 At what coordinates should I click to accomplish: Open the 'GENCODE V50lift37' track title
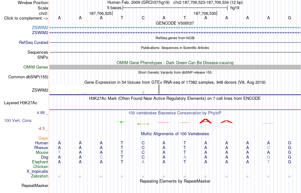[175, 23]
